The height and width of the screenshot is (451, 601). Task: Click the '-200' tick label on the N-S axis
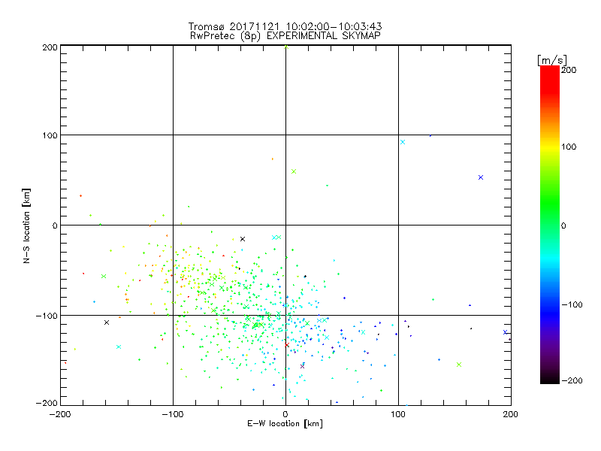(47, 403)
